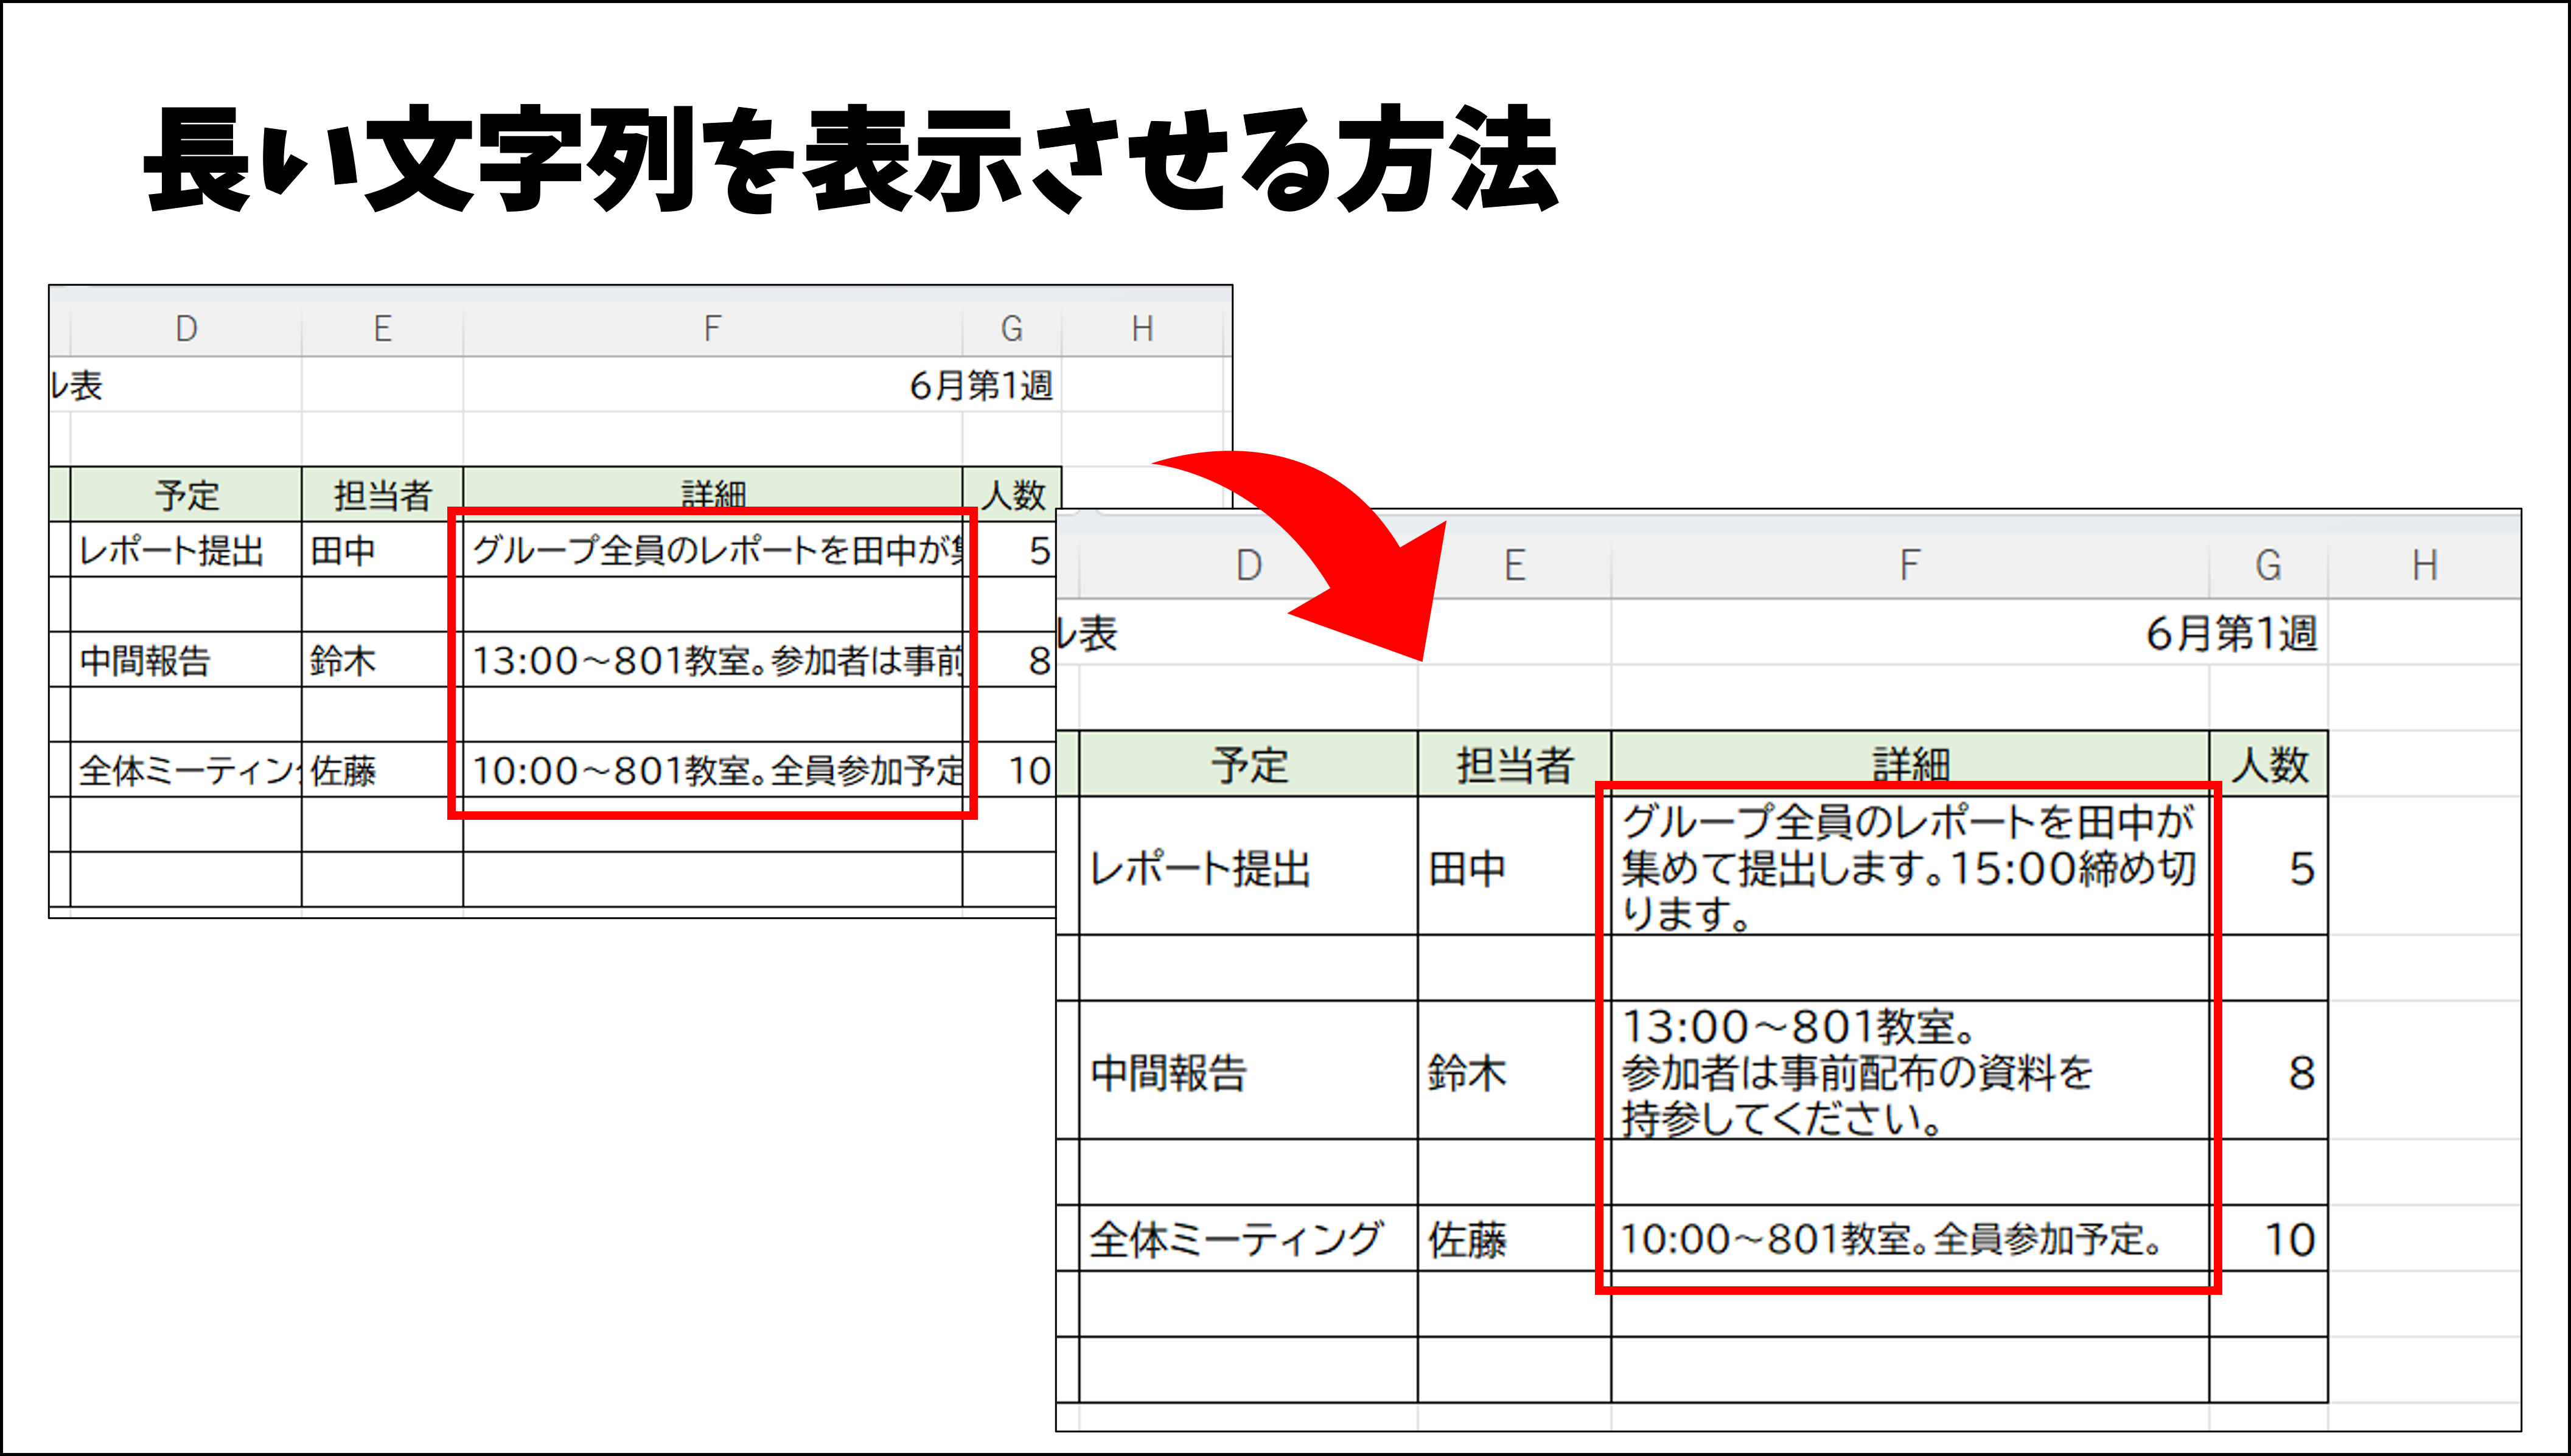
Task: Select column F header in back spreadsheet
Action: 713,329
